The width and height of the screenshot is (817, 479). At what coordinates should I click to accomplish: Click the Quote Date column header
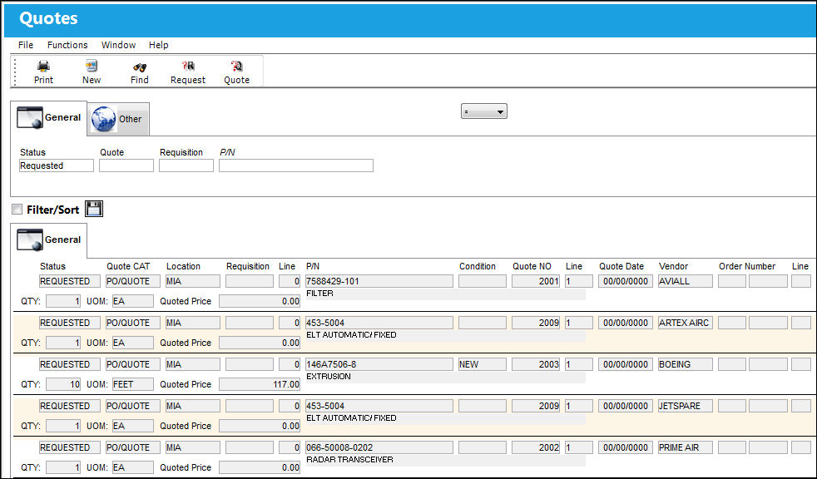(x=621, y=266)
